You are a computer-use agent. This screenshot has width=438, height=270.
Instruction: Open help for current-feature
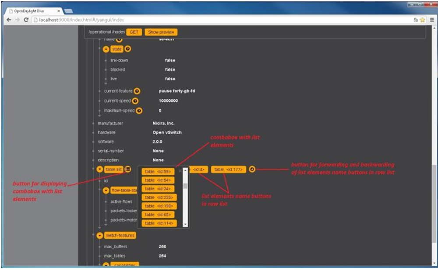pos(137,91)
